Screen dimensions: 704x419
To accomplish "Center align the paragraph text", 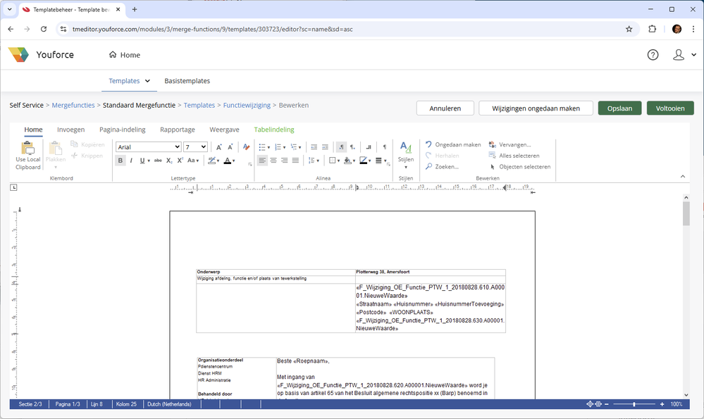I will click(x=273, y=161).
